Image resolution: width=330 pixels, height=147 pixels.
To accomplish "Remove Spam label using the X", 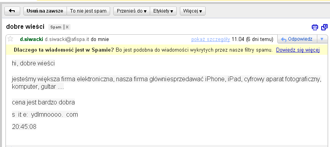I will [x=67, y=27].
